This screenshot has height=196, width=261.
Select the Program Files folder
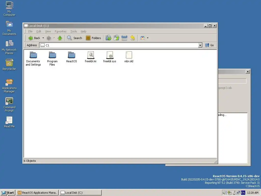(52, 59)
